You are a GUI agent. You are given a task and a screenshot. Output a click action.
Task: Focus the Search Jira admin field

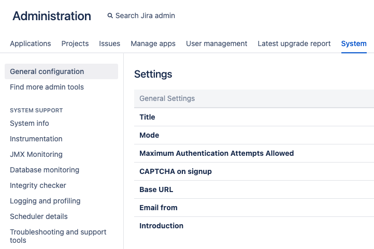click(x=145, y=16)
